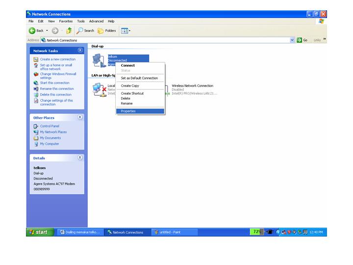Click the My Computer icon
This screenshot has width=353, height=265.
pyautogui.click(x=36, y=144)
